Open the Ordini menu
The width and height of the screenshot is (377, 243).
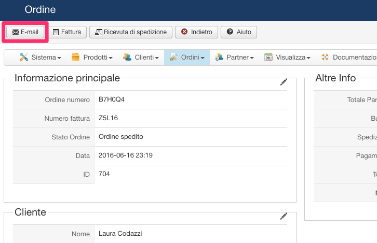click(x=191, y=58)
